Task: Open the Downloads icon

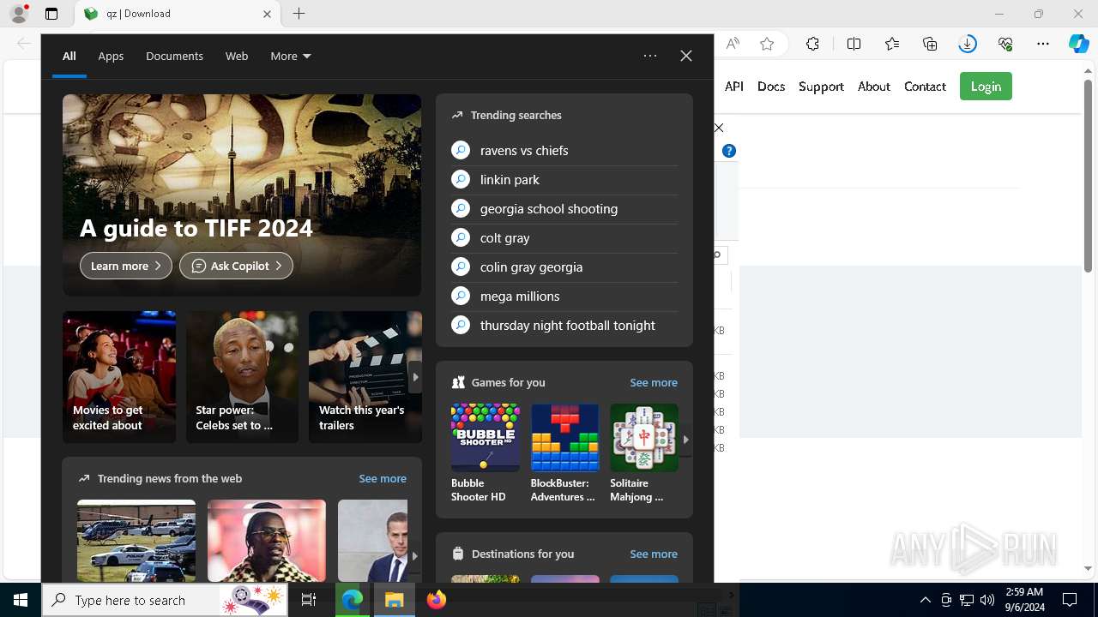Action: tap(968, 44)
